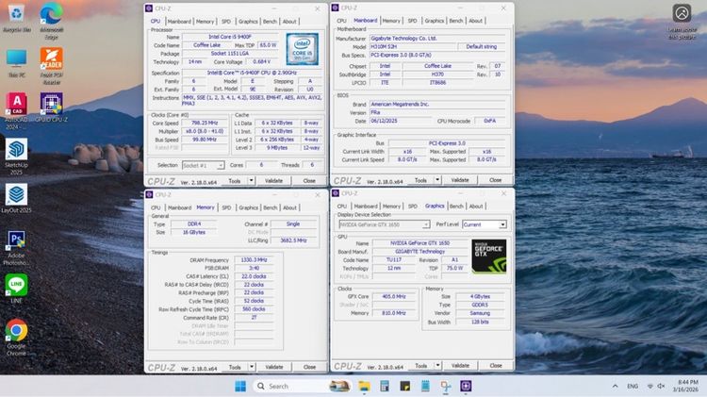Select the 'TU117' GPU code name value
This screenshot has height=397, width=707.
394,260
